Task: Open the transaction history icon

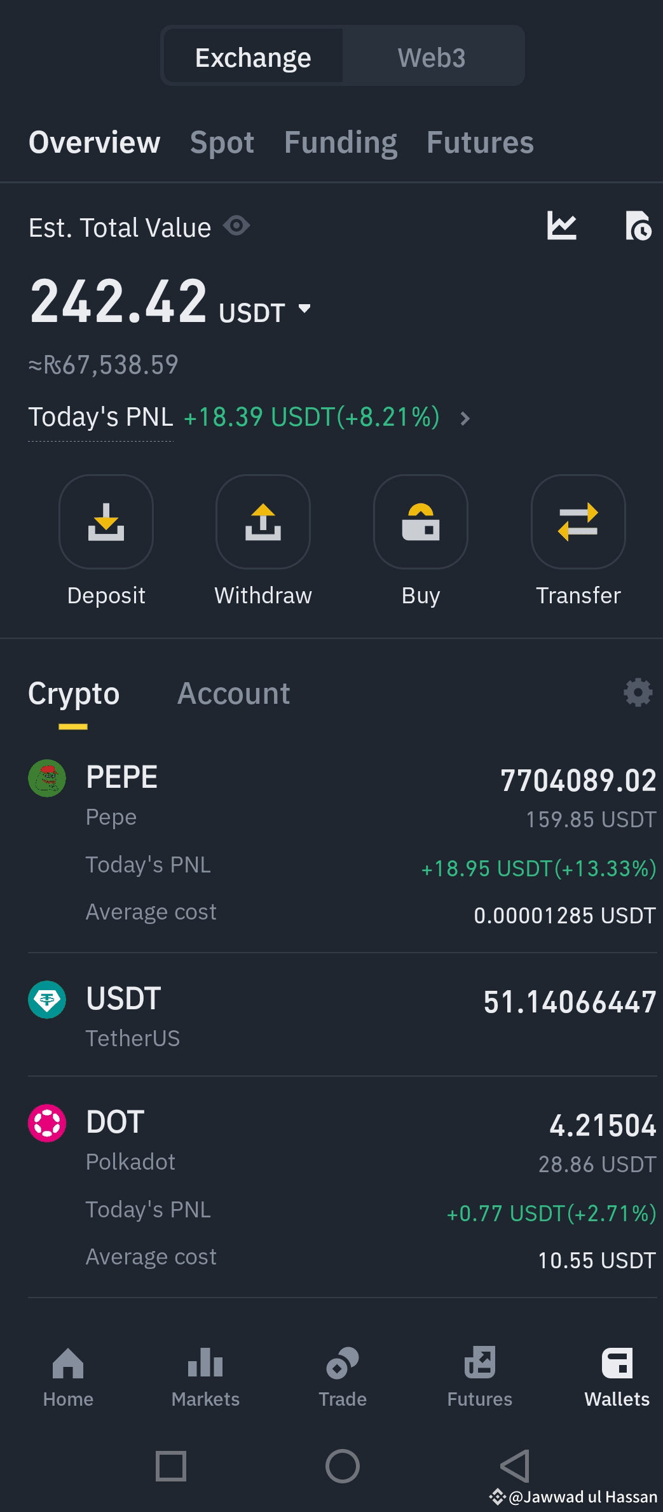Action: tap(638, 226)
